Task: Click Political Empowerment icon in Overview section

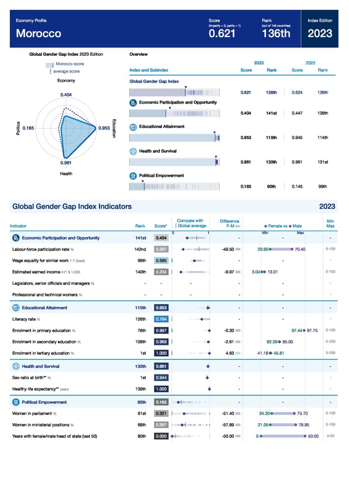Action: (133, 175)
